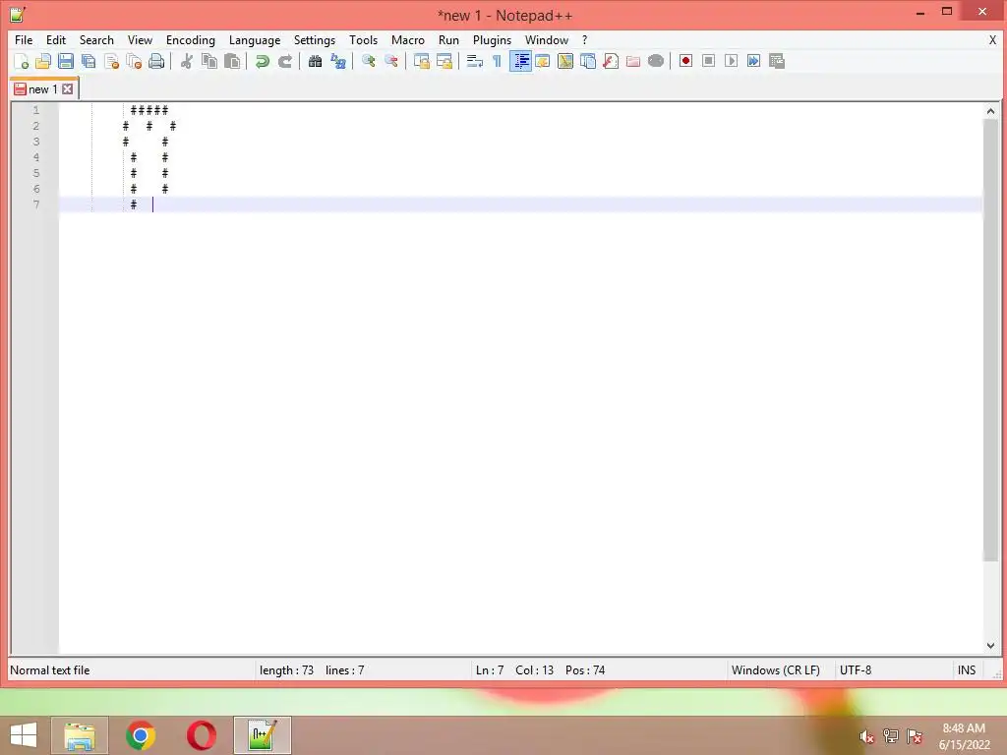Run macro multiple times button

[754, 61]
